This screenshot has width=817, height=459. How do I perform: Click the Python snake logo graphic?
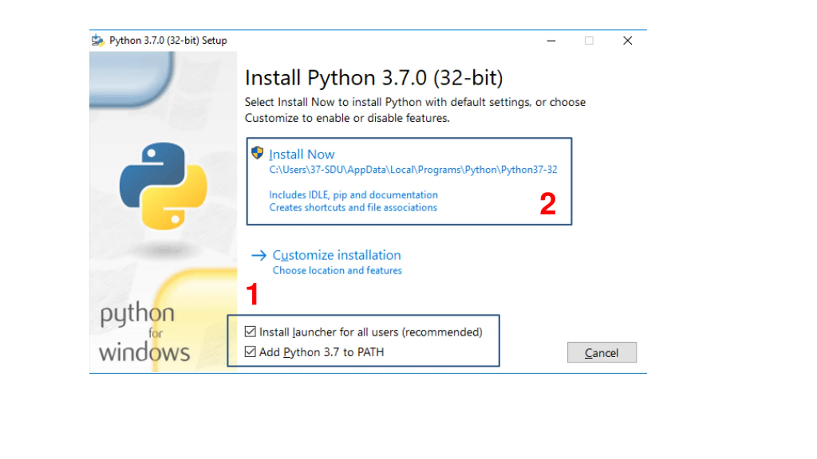pyautogui.click(x=163, y=186)
